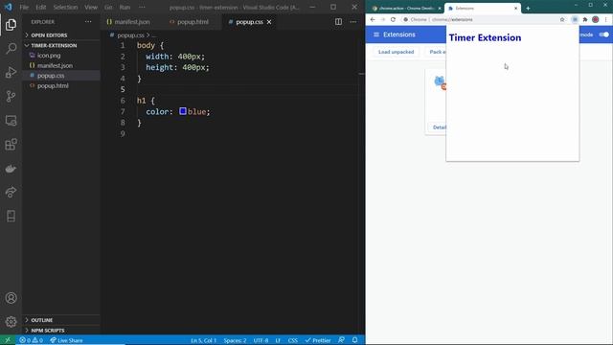
Task: Click the LF end-of-line indicator
Action: (278, 340)
